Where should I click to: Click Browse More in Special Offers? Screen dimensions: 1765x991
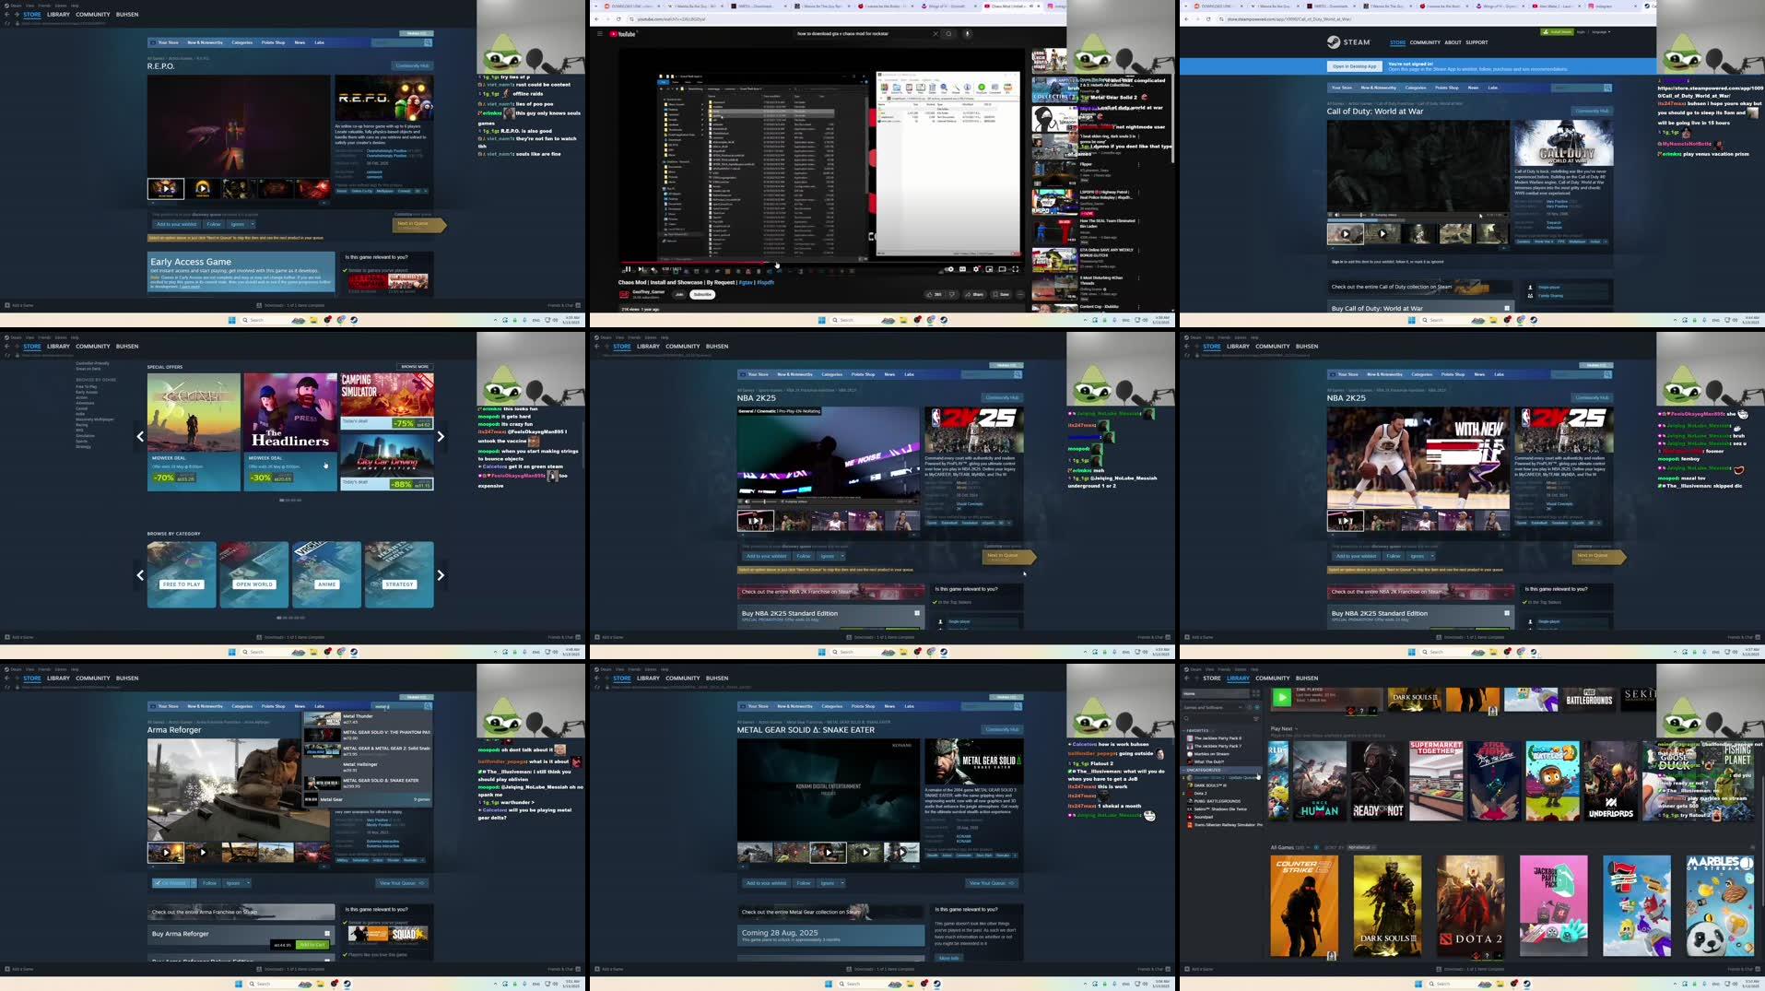coord(415,367)
